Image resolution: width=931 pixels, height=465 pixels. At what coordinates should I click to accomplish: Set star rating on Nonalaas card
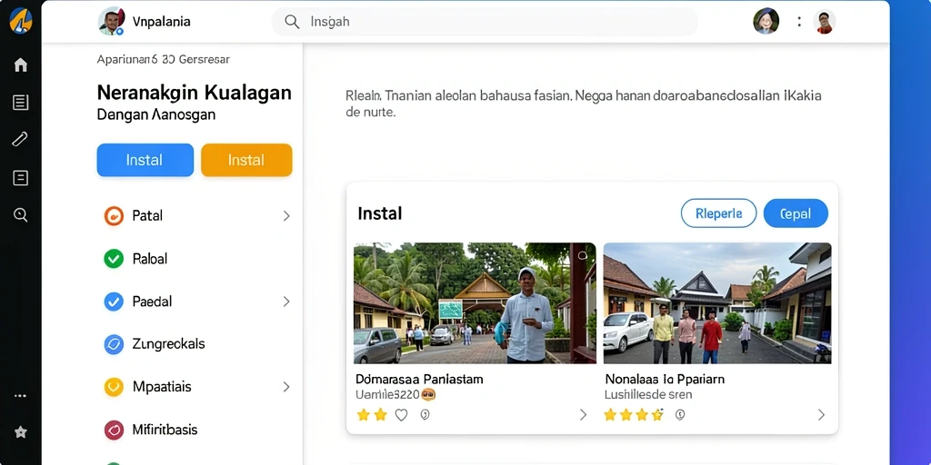(x=634, y=415)
